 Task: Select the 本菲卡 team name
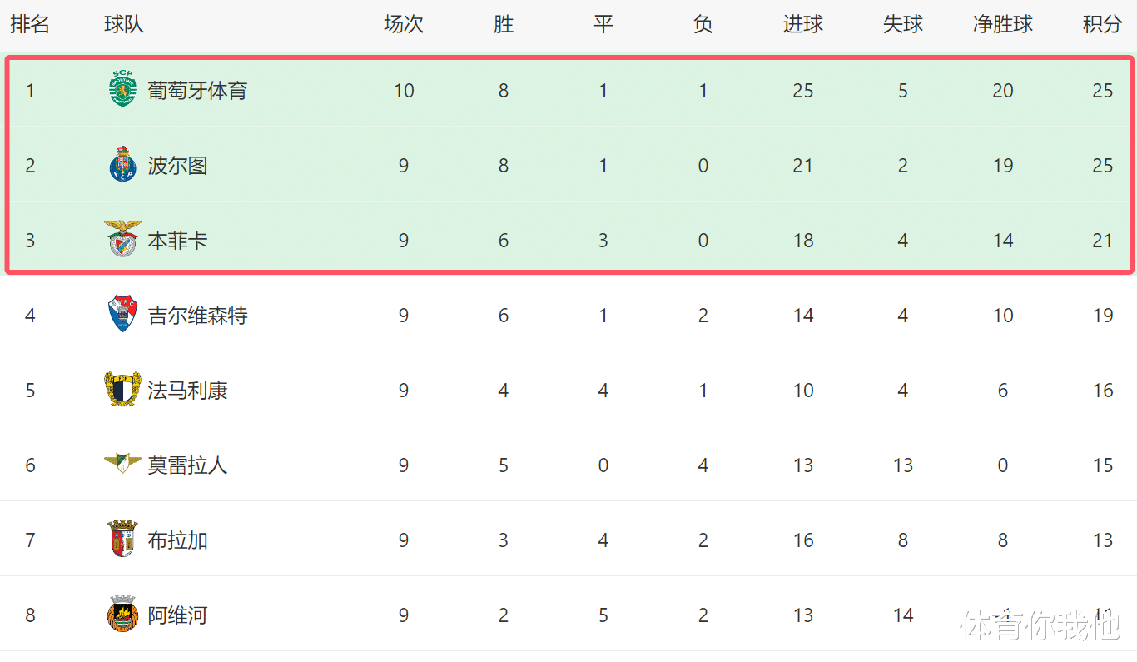pyautogui.click(x=177, y=241)
